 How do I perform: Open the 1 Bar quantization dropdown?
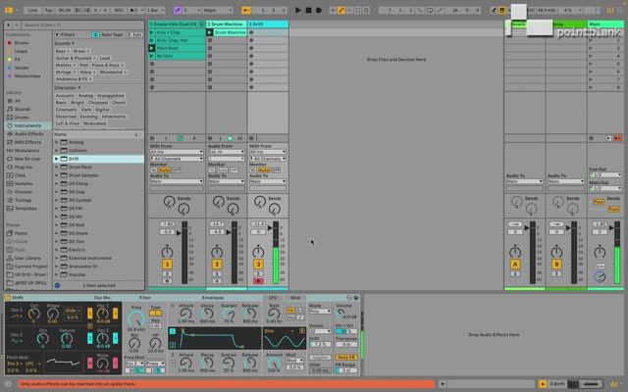pyautogui.click(x=155, y=10)
